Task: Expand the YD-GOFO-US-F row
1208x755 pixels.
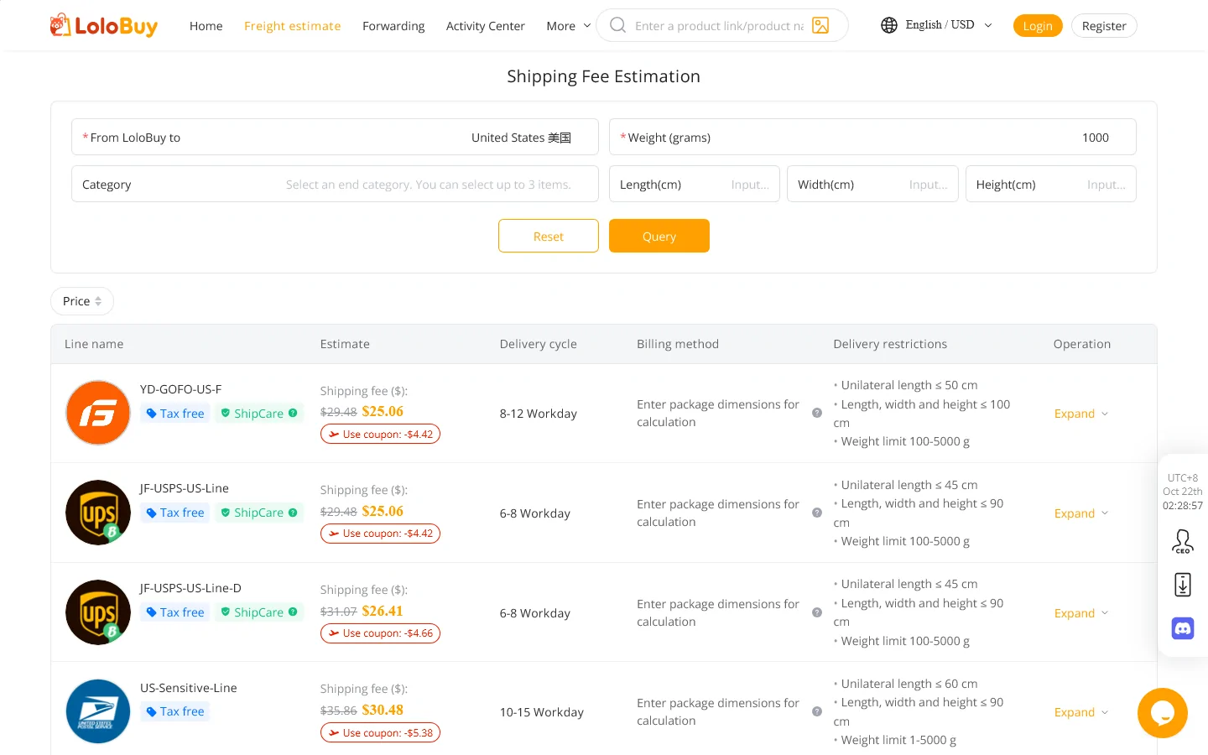Action: point(1081,414)
